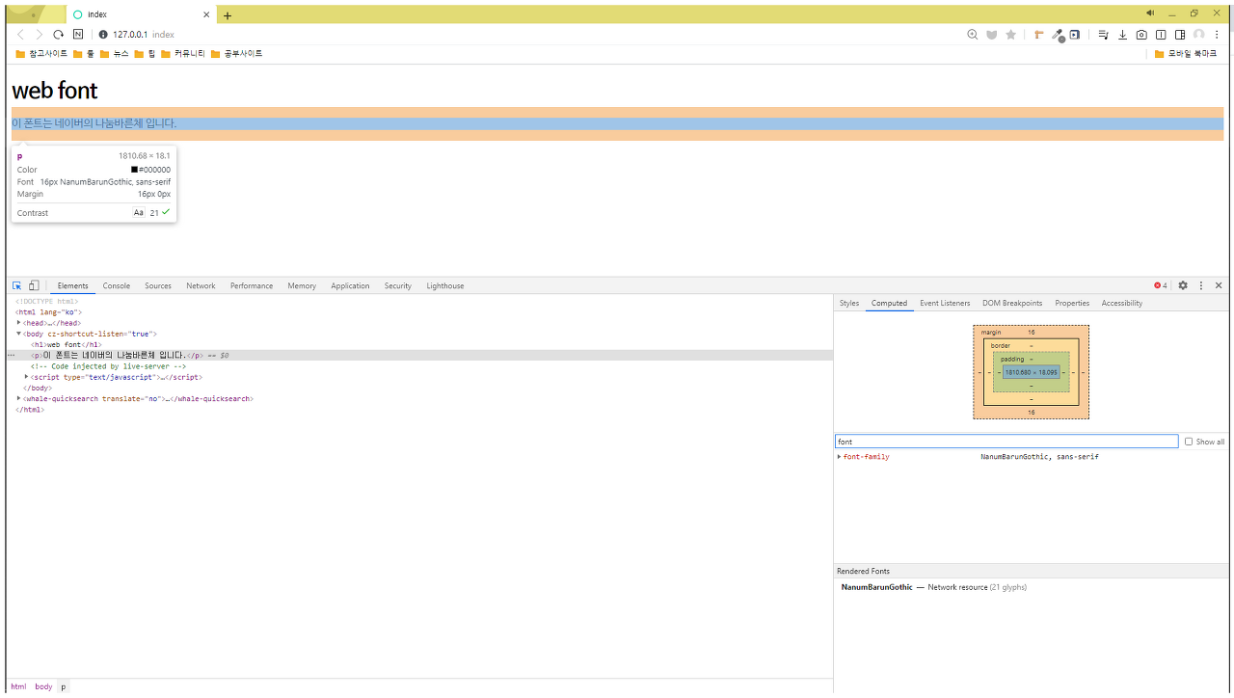Open the DOM Breakpoints pane tab
The width and height of the screenshot is (1234, 698).
[x=1012, y=303]
